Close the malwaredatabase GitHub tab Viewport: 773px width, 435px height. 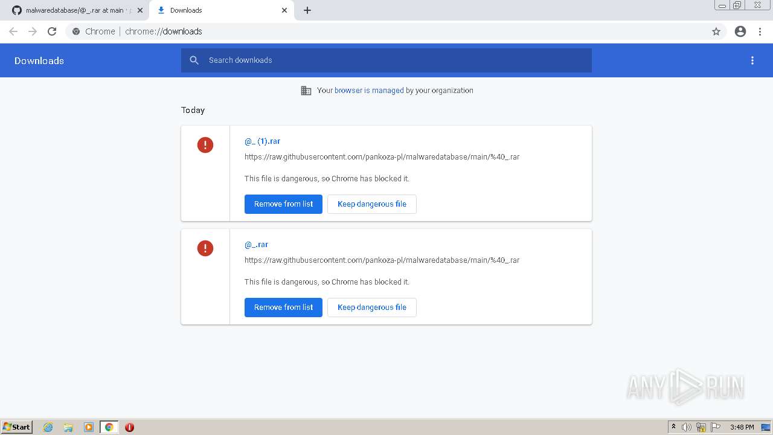pyautogui.click(x=140, y=10)
